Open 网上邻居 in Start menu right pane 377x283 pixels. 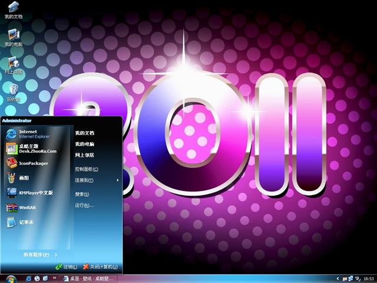[84, 155]
